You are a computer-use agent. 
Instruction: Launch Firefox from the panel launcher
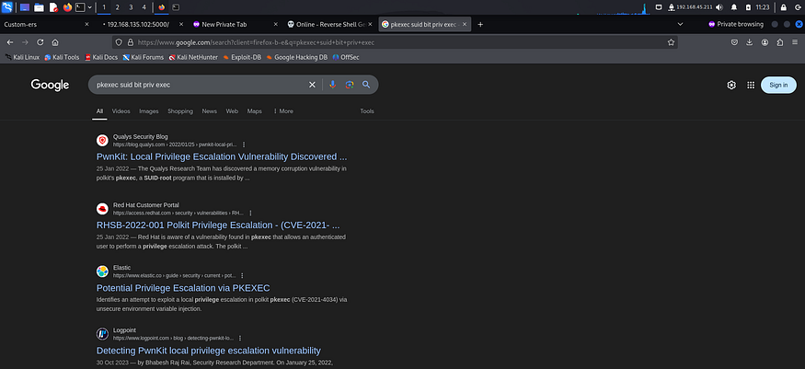tap(67, 7)
